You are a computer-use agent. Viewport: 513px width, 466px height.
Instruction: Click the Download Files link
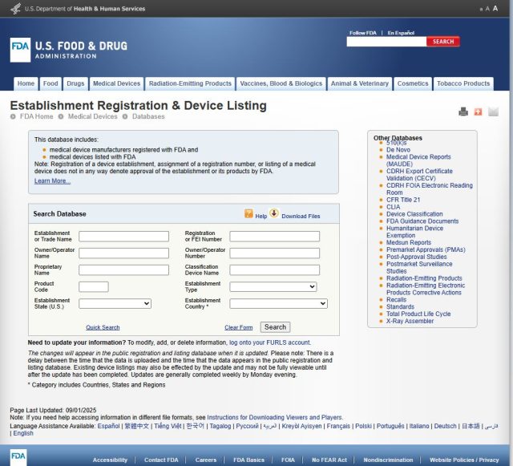pyautogui.click(x=301, y=216)
